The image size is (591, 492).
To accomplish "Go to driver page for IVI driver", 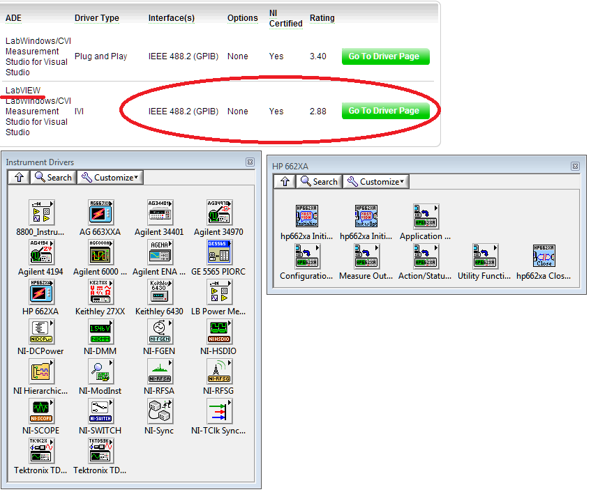I will click(386, 111).
